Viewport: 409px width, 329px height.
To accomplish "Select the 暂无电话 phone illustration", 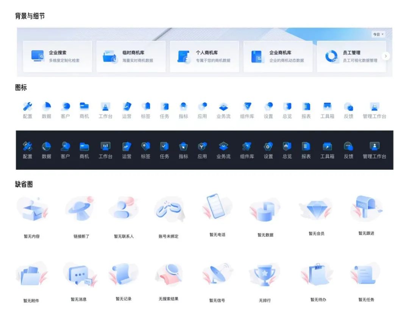I will pyautogui.click(x=217, y=206).
